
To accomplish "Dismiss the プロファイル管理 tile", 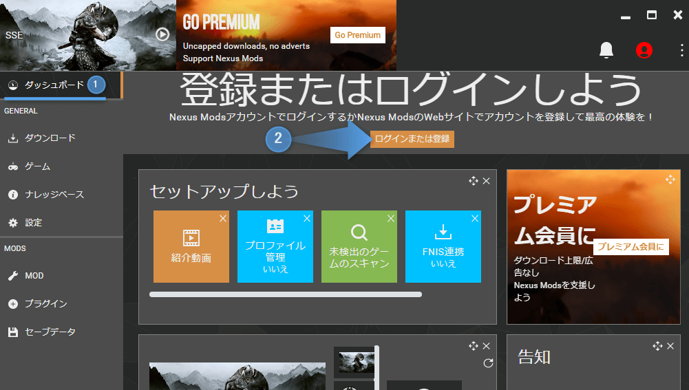I will tap(307, 218).
